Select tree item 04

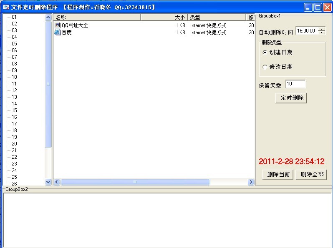pos(14,37)
